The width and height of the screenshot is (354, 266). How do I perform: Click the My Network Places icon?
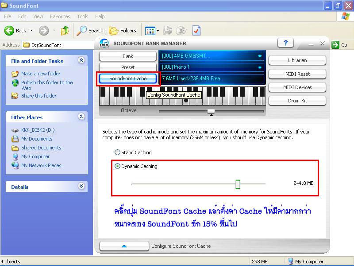click(15, 165)
